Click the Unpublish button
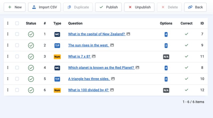This screenshot has width=213, height=118. [139, 7]
